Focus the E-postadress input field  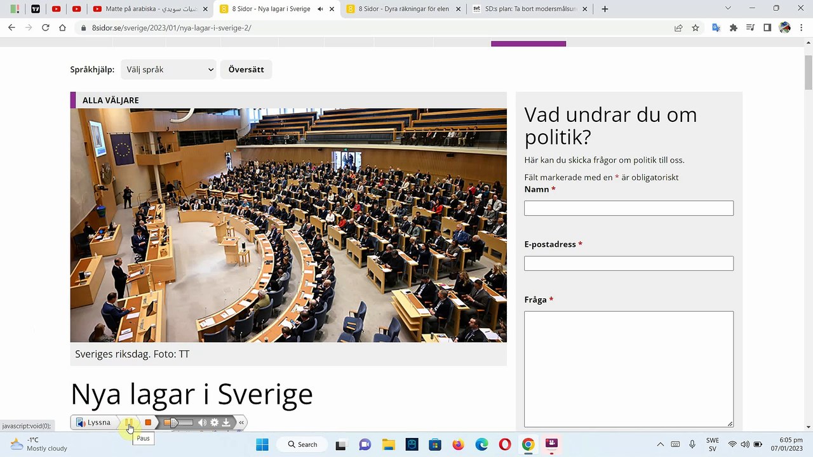coord(629,263)
